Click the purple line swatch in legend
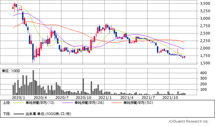215x126 pixels. tap(68, 103)
